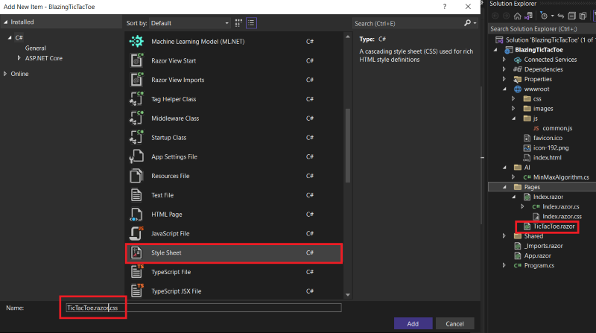Select the Tag Helper Class item
The width and height of the screenshot is (596, 333).
234,99
